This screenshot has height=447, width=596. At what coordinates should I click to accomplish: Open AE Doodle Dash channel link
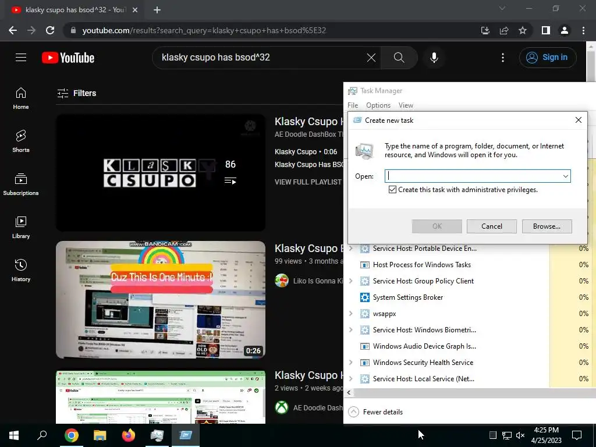tap(318, 408)
